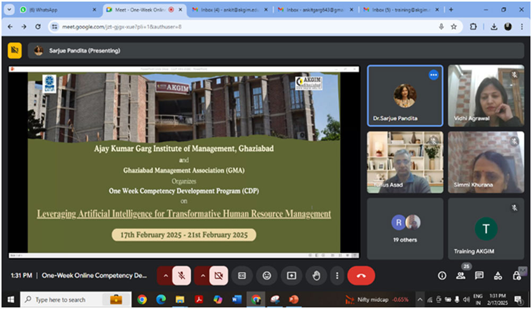Open the in-call chat panel

point(479,276)
